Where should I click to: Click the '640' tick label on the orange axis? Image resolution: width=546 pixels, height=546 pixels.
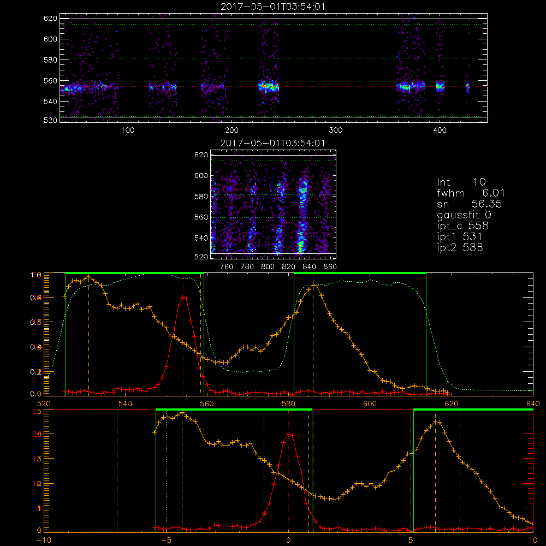click(533, 403)
